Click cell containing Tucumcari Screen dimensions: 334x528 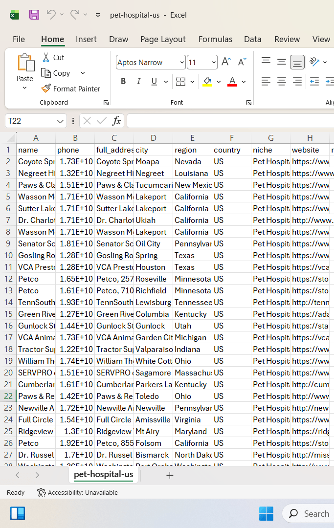(153, 185)
